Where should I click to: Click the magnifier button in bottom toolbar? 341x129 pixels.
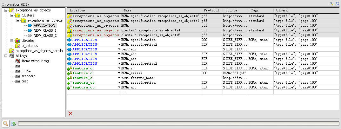click(6, 123)
